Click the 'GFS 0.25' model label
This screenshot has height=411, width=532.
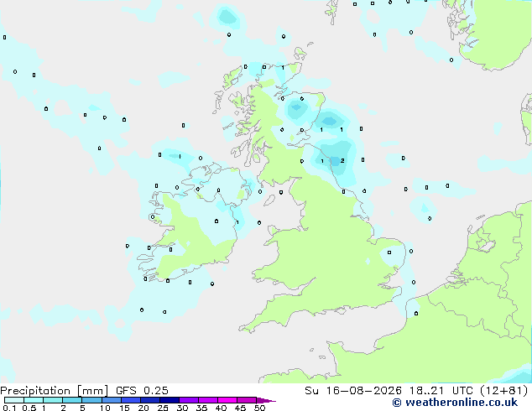[x=142, y=391]
